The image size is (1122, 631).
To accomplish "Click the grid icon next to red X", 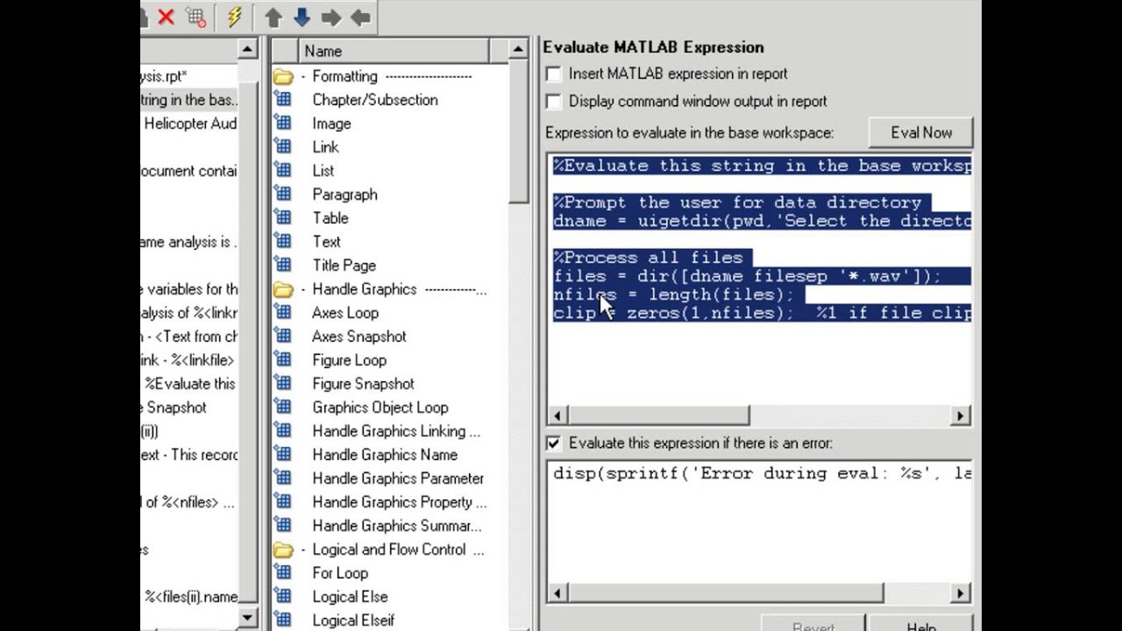I will coord(195,17).
